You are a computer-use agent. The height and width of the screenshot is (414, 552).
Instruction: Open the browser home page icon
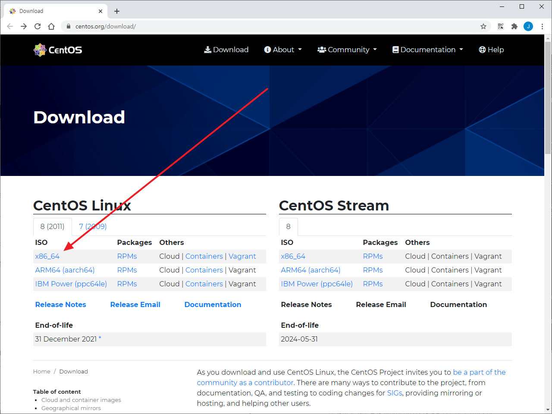click(x=51, y=26)
